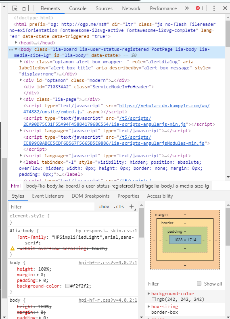Screen dimensions: 230x319
Task: Click the computed pane scrollbar thumb
Action: pos(228,227)
